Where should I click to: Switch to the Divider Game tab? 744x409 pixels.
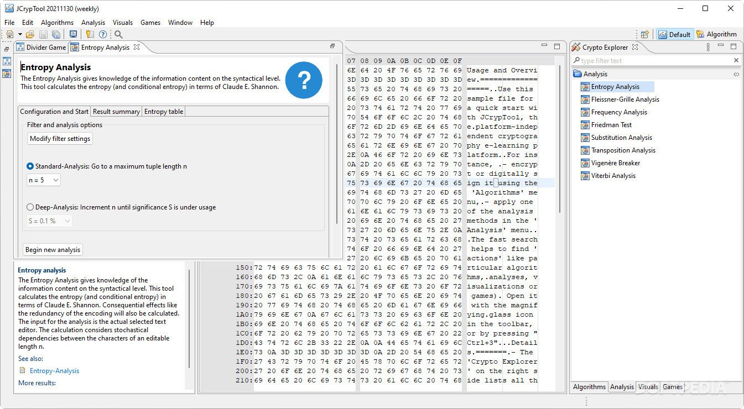[41, 48]
